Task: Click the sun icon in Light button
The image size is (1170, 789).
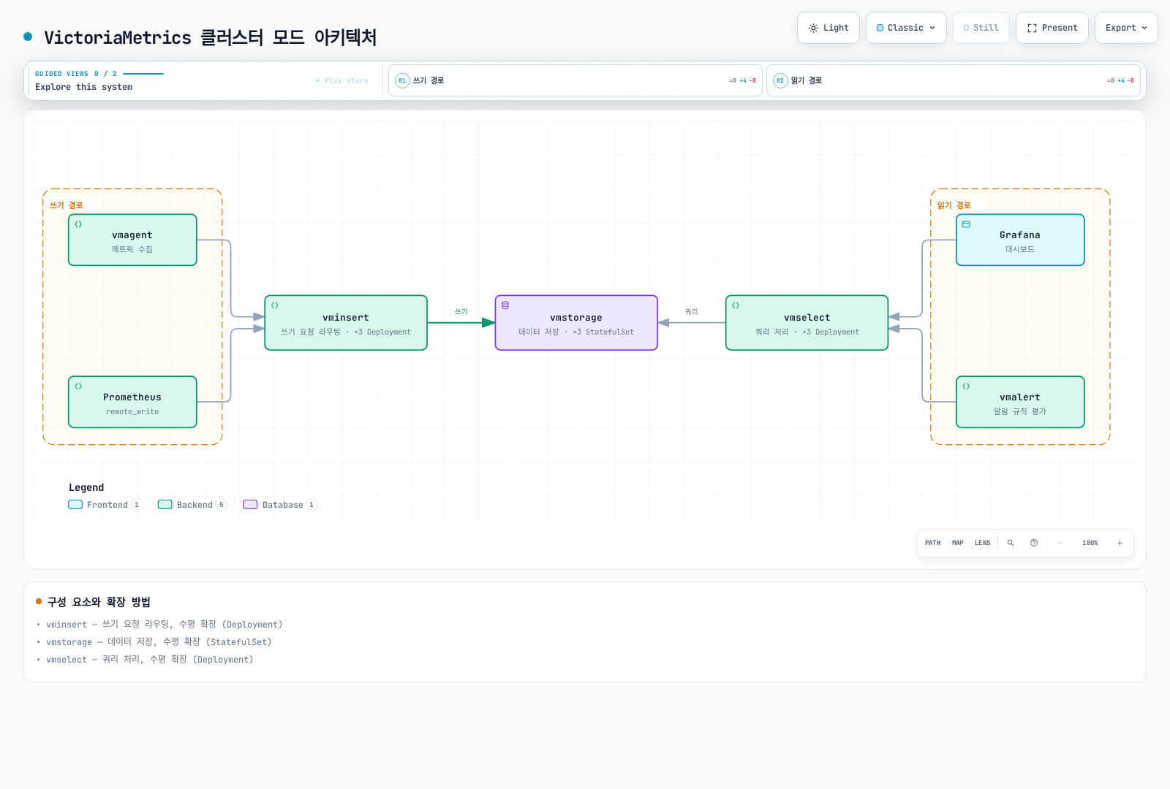Action: (813, 28)
